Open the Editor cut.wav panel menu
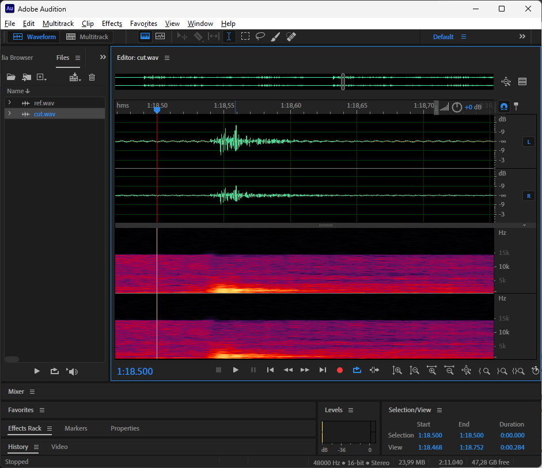The height and width of the screenshot is (468, 542). point(167,58)
